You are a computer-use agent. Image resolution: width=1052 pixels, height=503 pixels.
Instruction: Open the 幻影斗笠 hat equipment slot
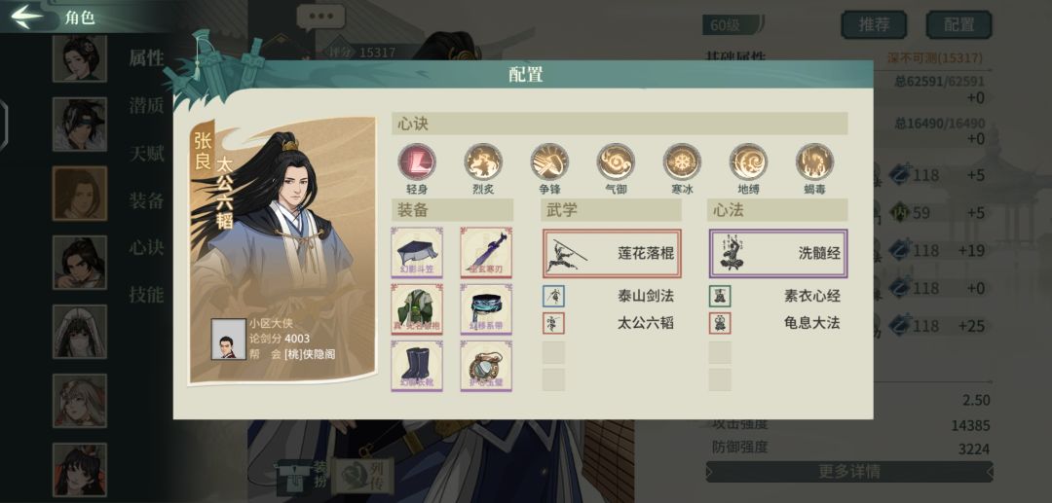coord(417,253)
